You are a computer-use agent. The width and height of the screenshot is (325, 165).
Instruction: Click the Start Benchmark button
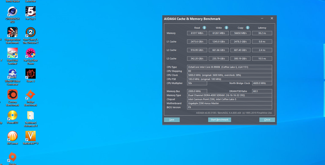click(x=220, y=120)
